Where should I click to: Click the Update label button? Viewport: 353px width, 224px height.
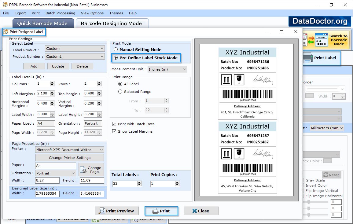(x=58, y=66)
